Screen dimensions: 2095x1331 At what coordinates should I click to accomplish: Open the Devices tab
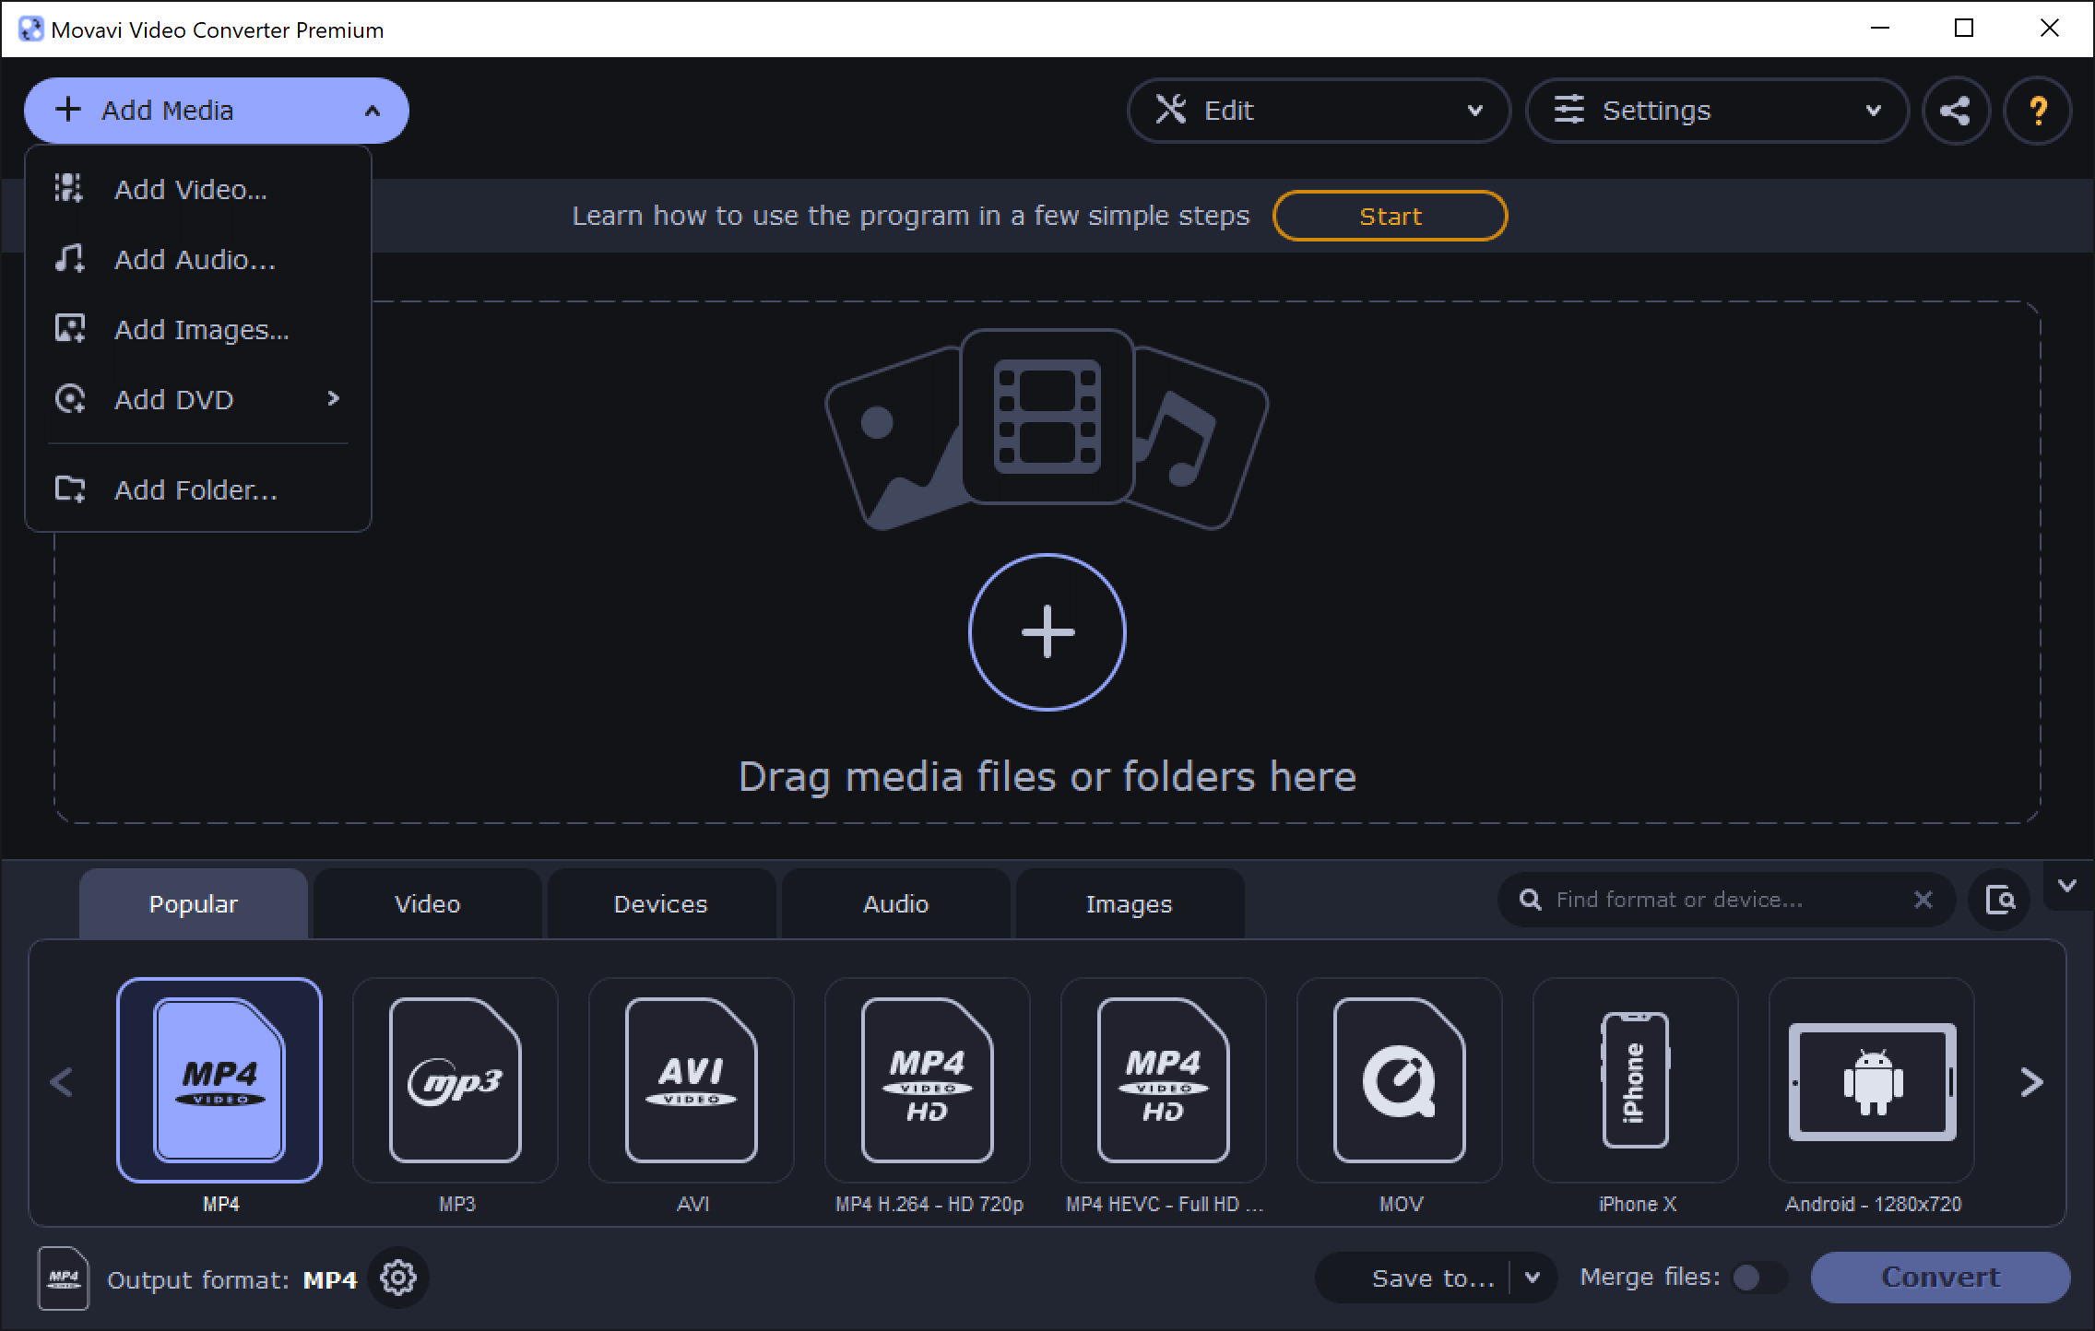pos(660,903)
